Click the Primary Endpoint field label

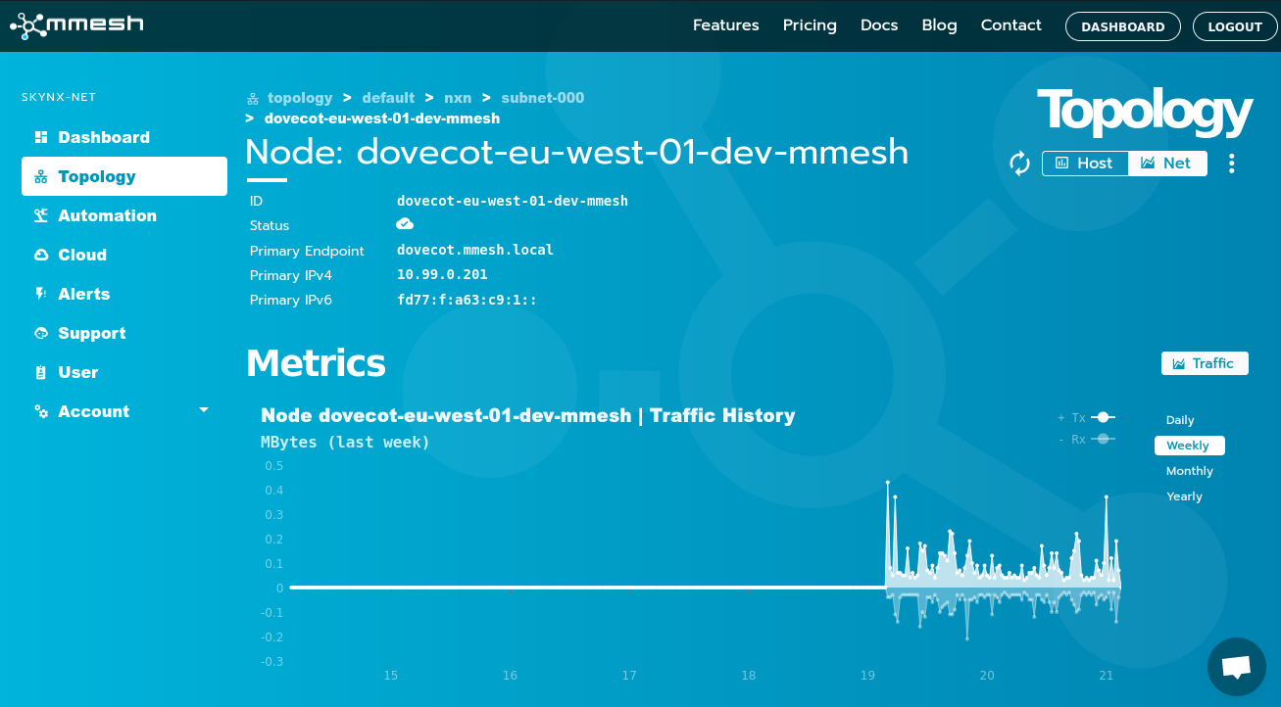(x=307, y=251)
